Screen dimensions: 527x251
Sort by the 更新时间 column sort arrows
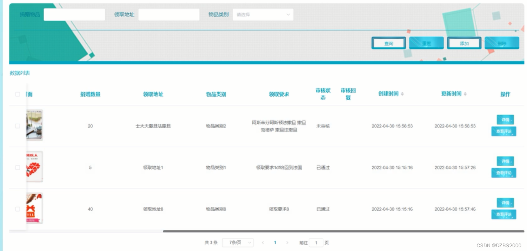(x=465, y=94)
